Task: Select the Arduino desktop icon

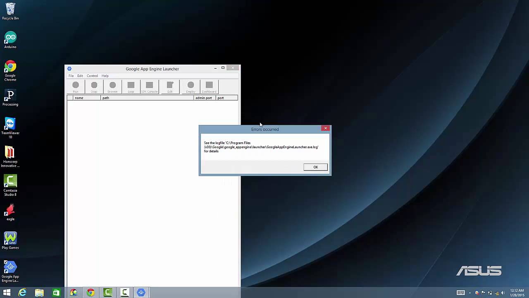Action: point(10,40)
